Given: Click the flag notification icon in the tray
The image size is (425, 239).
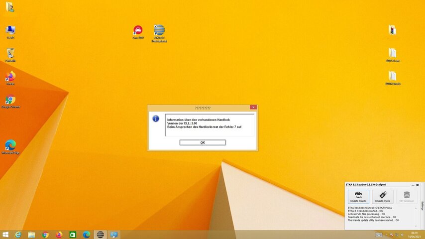Looking at the screenshot, I should (x=391, y=235).
